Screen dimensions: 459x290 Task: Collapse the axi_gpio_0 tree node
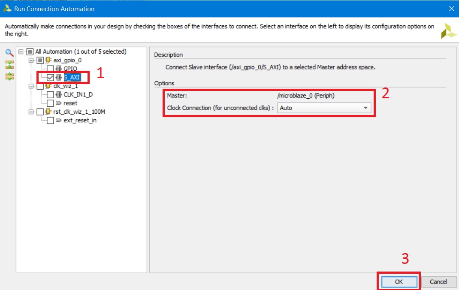(31, 60)
